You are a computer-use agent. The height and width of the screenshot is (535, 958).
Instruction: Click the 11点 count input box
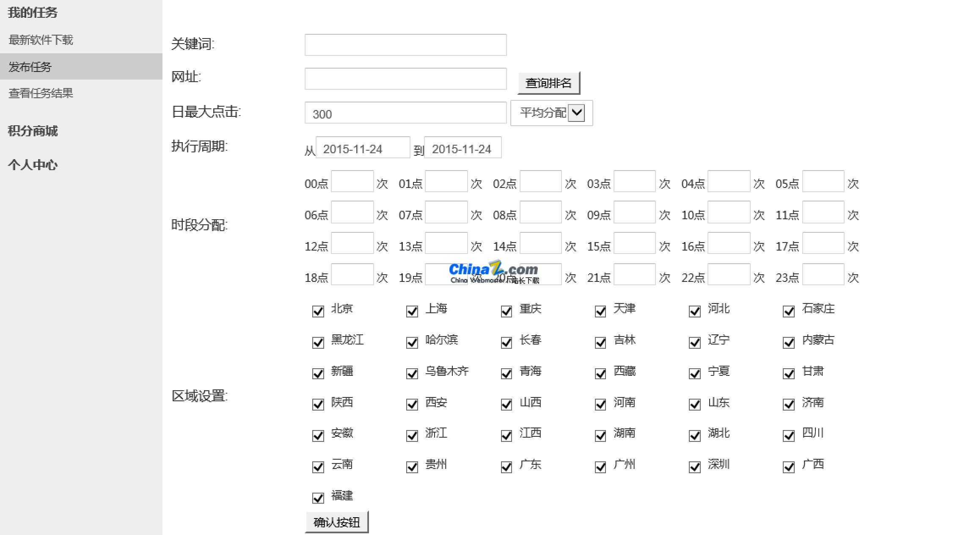tap(823, 212)
